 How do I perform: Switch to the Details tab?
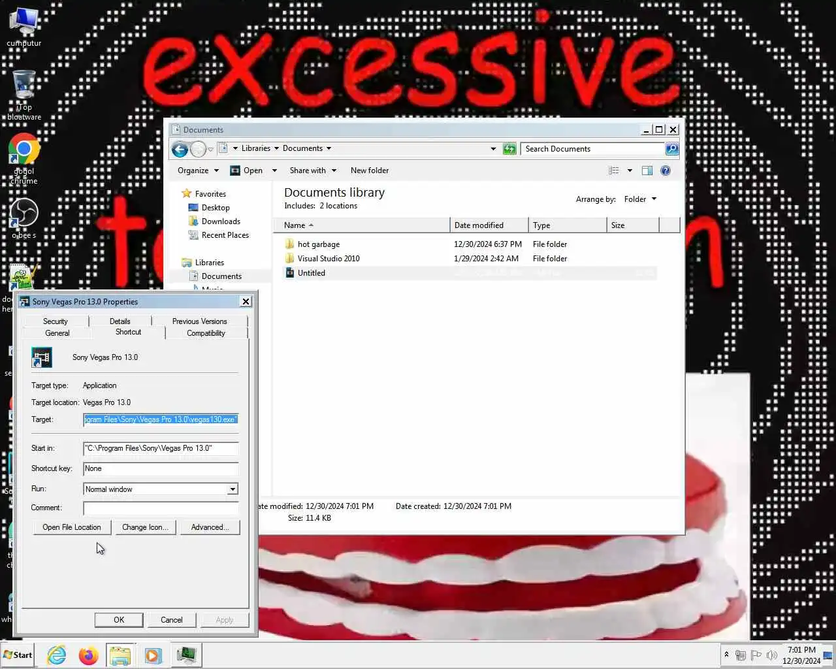pyautogui.click(x=120, y=321)
